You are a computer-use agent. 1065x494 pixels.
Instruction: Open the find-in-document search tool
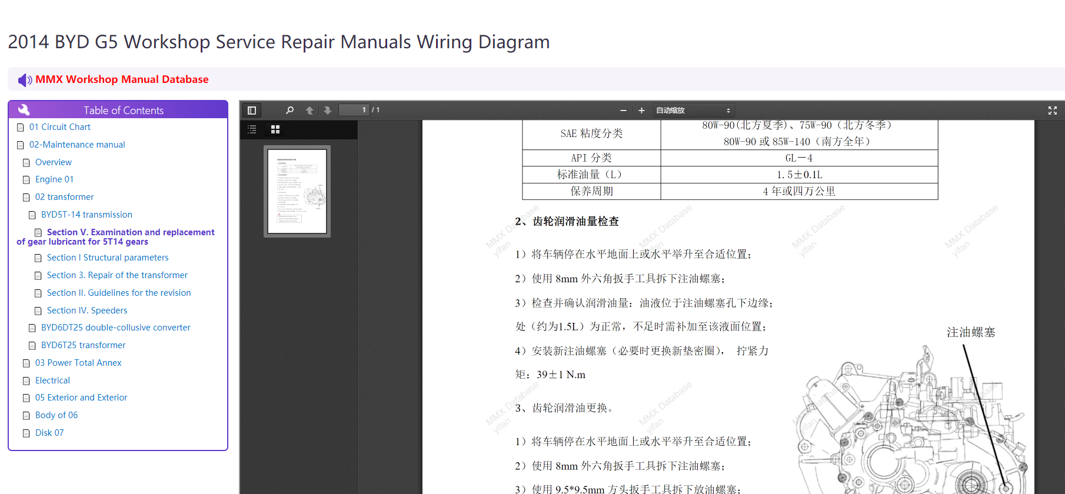pyautogui.click(x=289, y=110)
